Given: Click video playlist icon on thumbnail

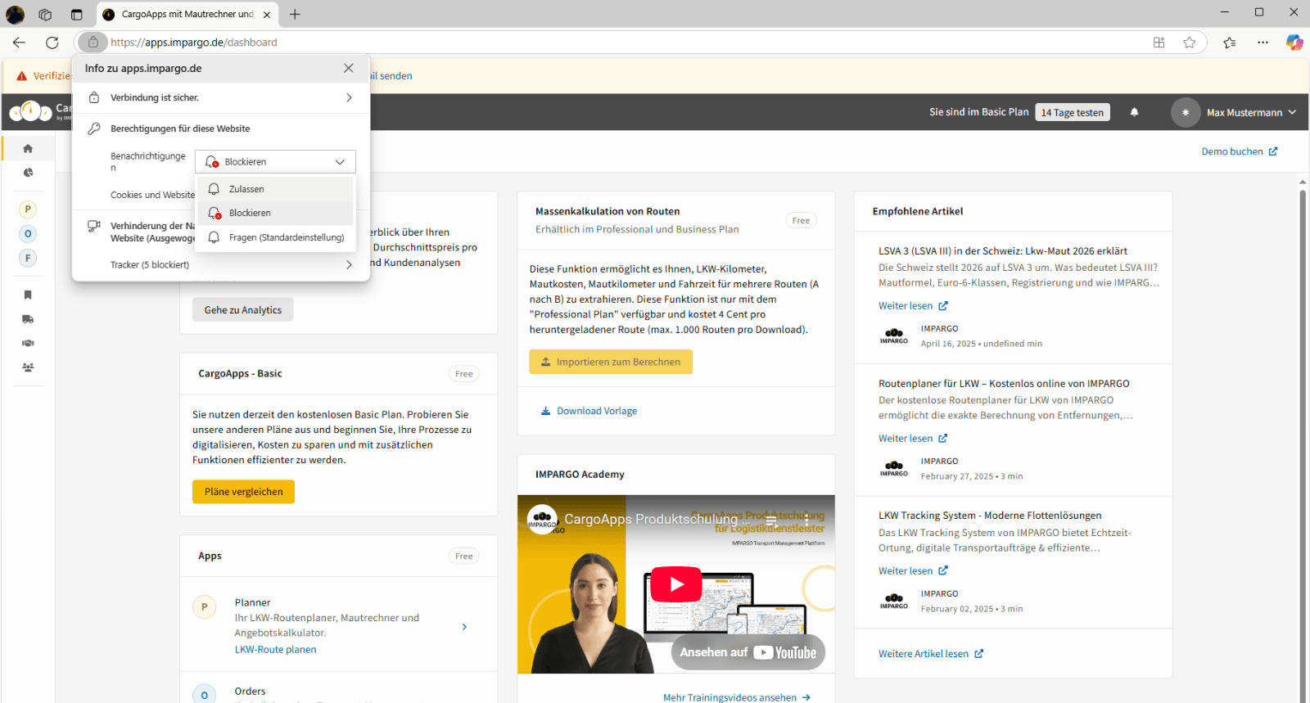Looking at the screenshot, I should [x=770, y=520].
